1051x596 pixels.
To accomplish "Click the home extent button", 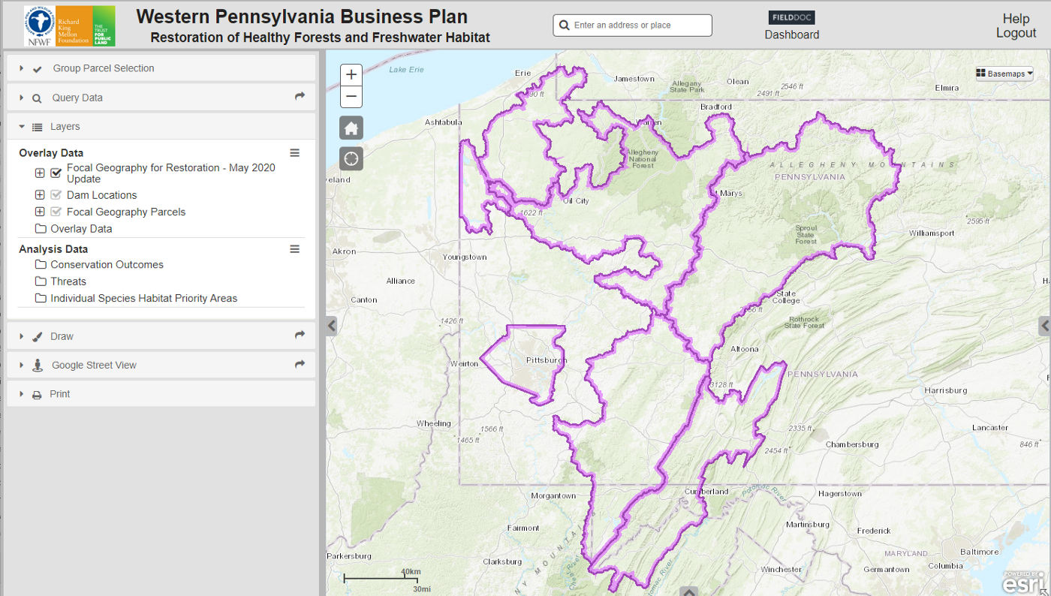I will [351, 128].
